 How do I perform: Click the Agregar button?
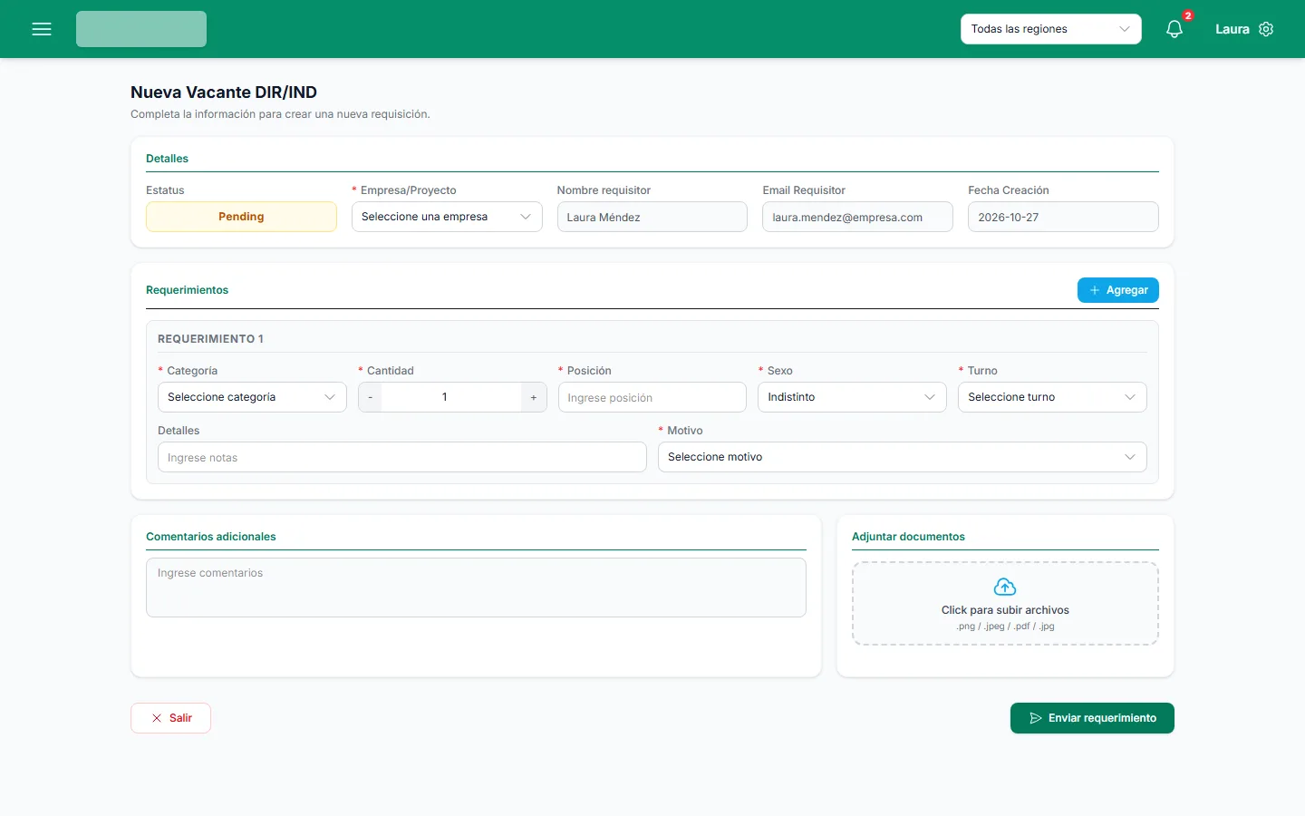click(1118, 290)
